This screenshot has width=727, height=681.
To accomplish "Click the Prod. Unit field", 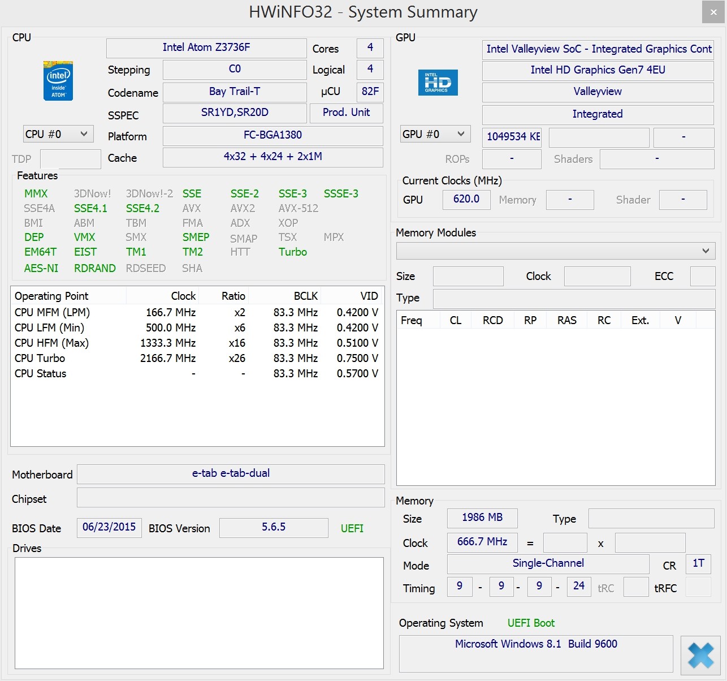I will coord(346,113).
